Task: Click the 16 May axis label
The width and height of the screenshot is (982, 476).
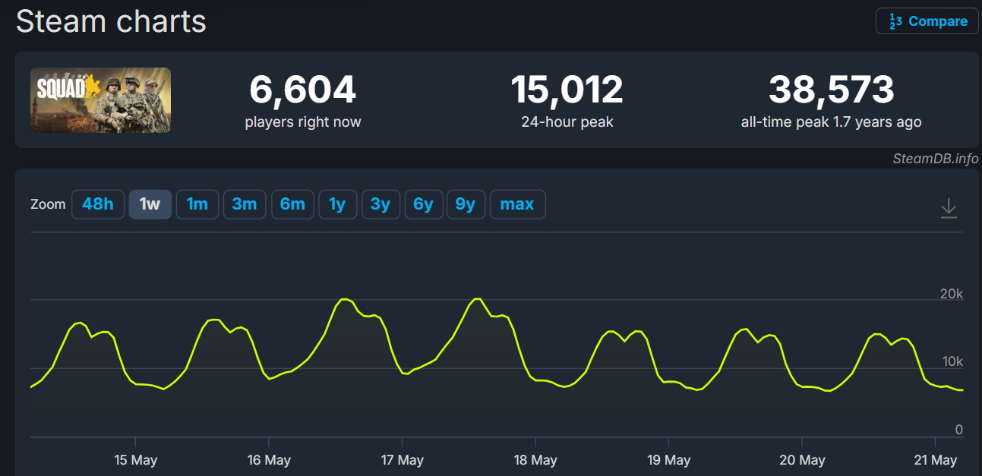Action: [269, 460]
